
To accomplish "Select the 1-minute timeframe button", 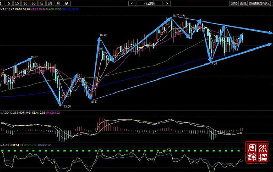I will pyautogui.click(x=3, y=3).
